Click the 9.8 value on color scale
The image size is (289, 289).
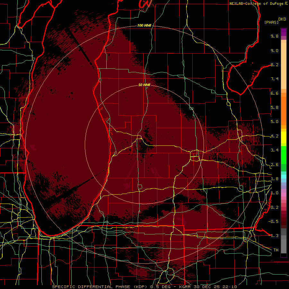(x=275, y=36)
